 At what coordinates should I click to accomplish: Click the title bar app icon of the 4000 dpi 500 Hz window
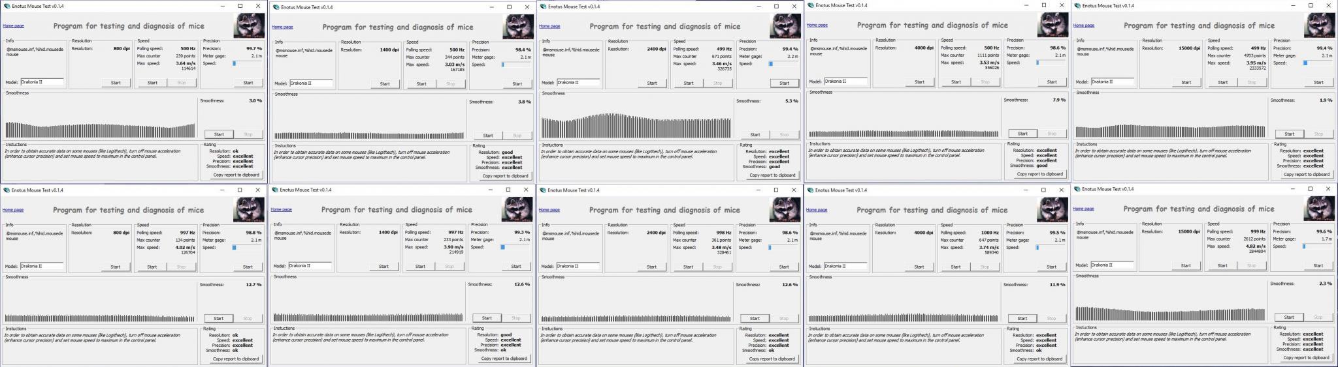click(811, 5)
